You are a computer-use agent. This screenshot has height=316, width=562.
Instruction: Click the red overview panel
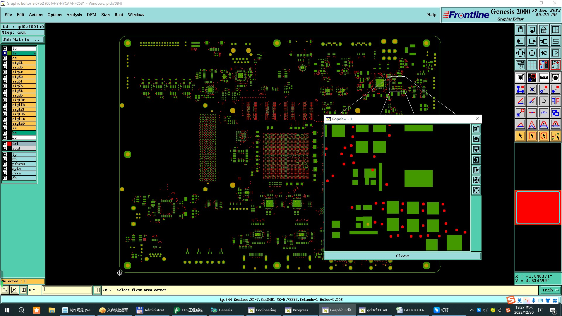[538, 207]
